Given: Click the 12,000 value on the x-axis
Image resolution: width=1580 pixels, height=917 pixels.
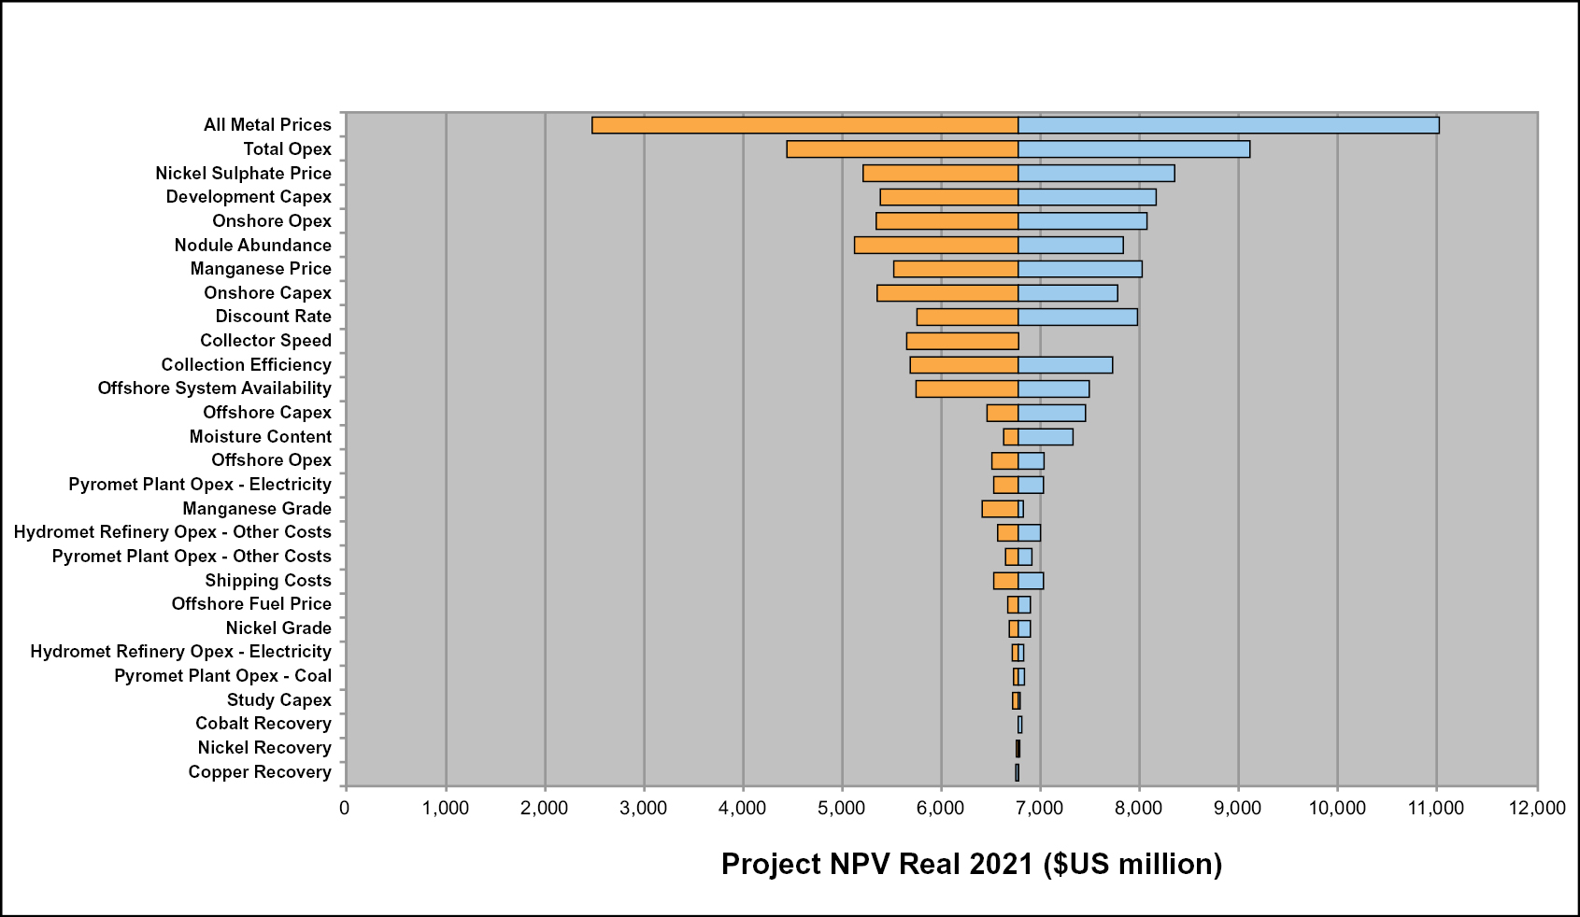Looking at the screenshot, I should pos(1536,808).
